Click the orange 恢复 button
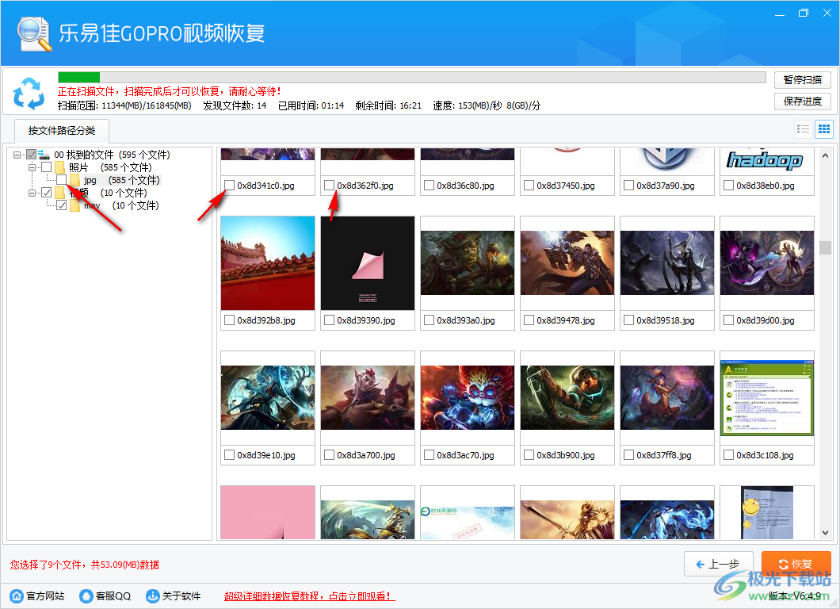The height and width of the screenshot is (609, 840). coord(796,564)
